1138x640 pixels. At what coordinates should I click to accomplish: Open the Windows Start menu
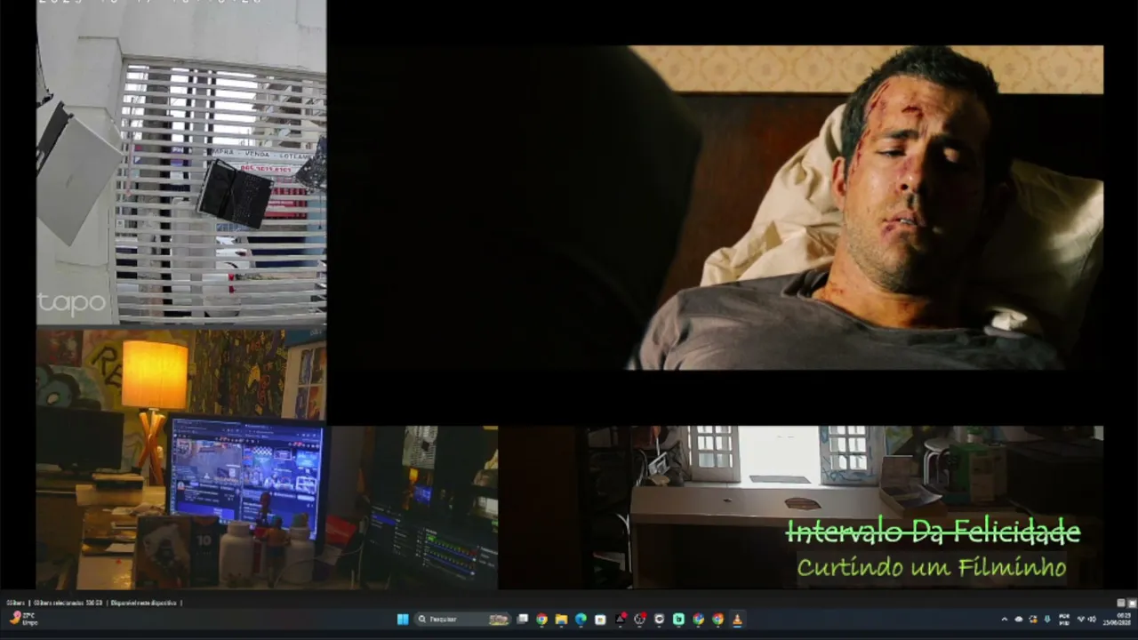(x=403, y=619)
